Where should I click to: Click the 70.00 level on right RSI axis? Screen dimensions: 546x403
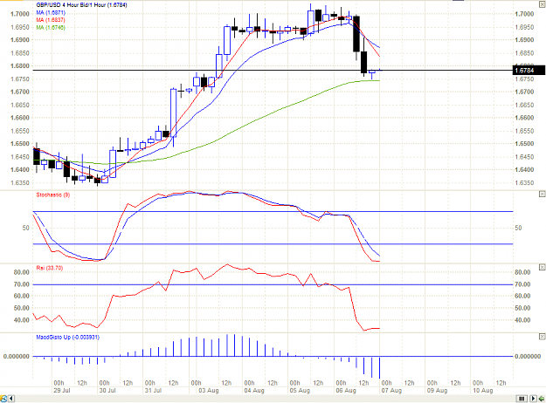[522, 284]
